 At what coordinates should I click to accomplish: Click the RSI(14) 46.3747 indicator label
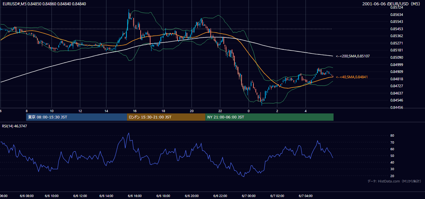[x=15, y=126]
